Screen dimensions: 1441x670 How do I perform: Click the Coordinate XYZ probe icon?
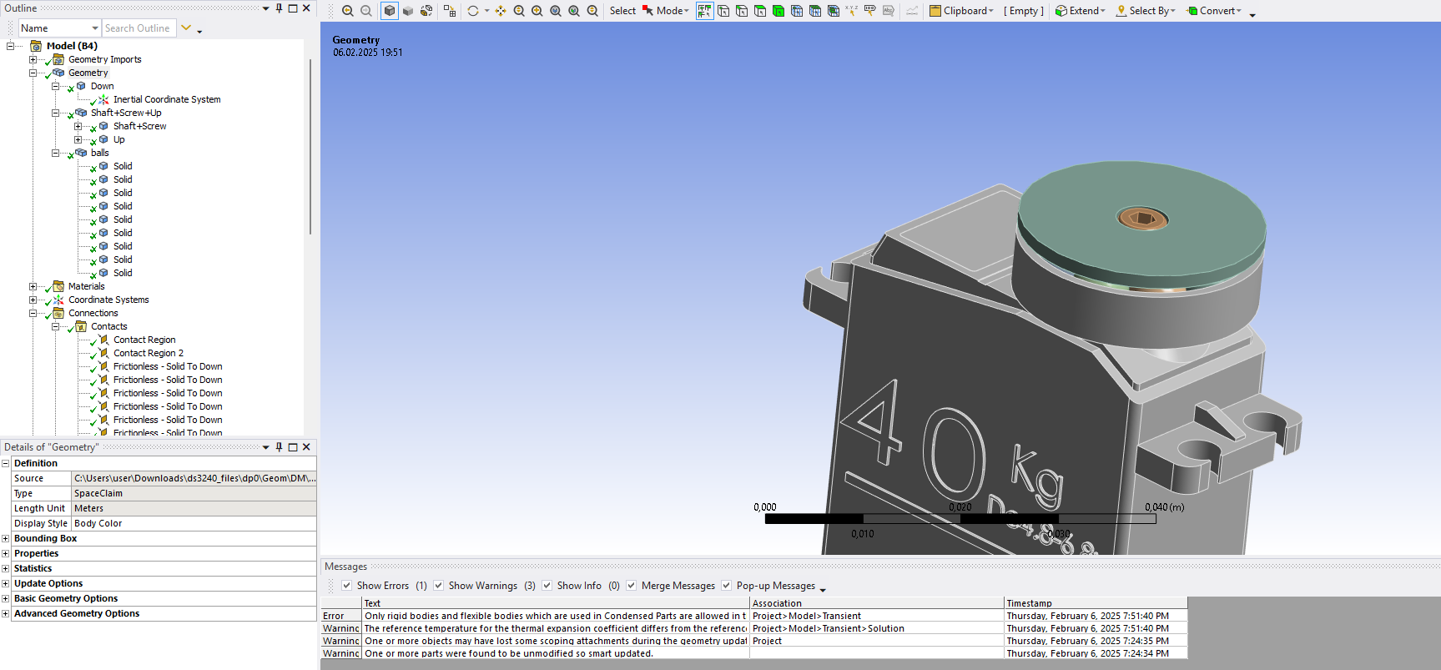851,11
